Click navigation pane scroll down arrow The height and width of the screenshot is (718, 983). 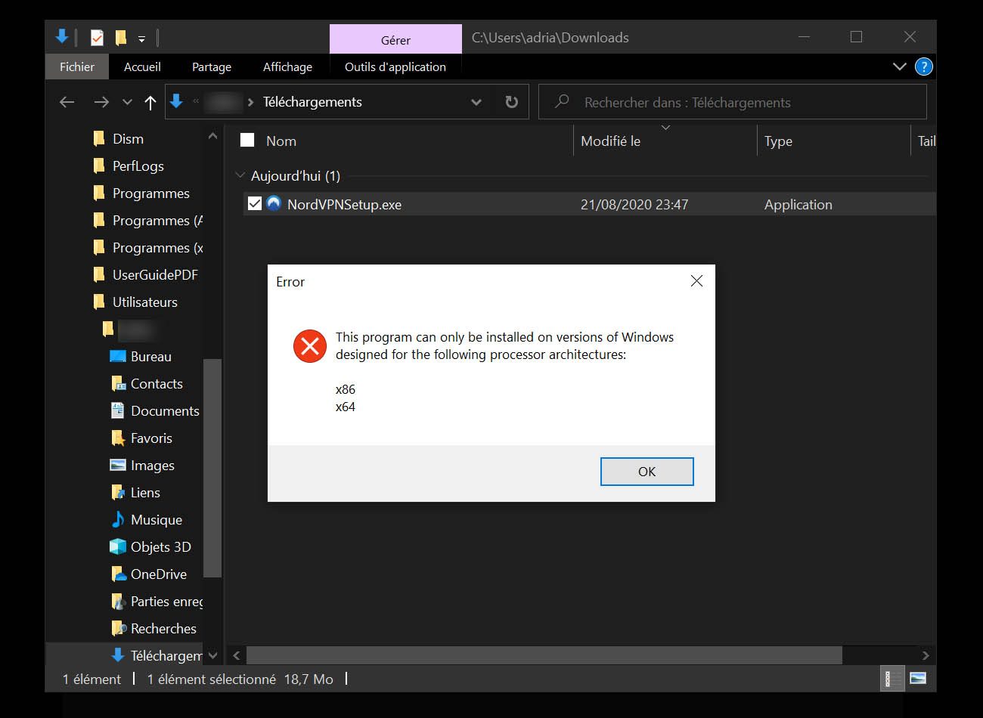(212, 655)
